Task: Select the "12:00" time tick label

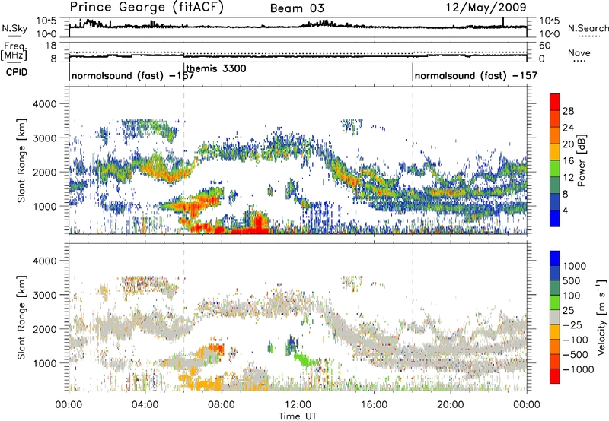Action: pos(298,405)
